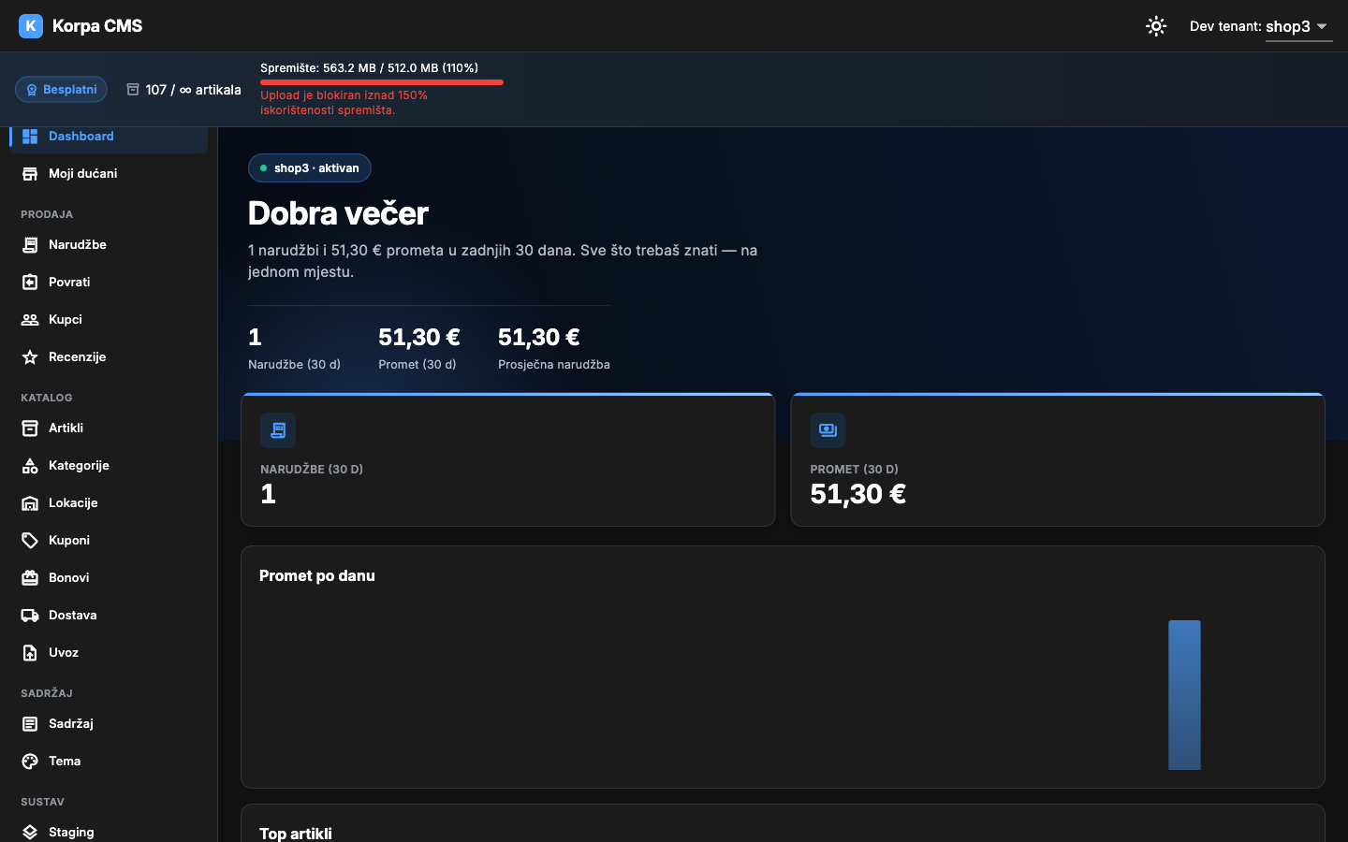Select the Dostava truck icon
The image size is (1348, 842).
[30, 616]
